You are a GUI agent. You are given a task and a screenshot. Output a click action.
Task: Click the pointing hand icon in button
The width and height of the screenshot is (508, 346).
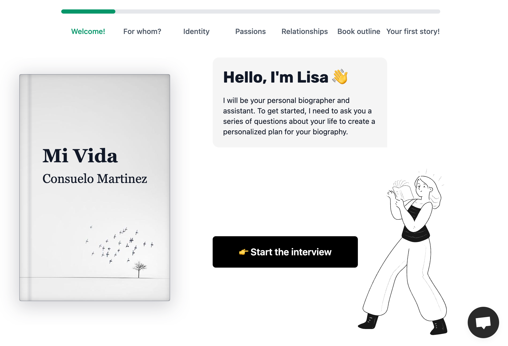point(244,252)
